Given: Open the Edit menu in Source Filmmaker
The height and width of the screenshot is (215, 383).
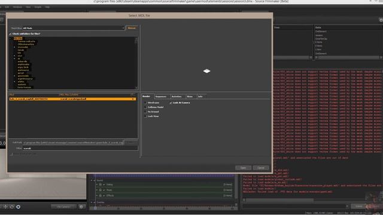Looking at the screenshot, I should pos(7,7).
